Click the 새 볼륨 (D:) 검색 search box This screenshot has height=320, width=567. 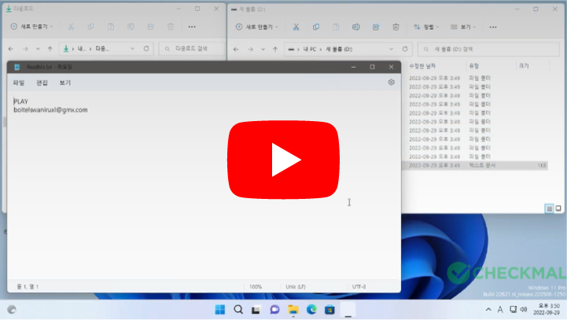(x=488, y=50)
